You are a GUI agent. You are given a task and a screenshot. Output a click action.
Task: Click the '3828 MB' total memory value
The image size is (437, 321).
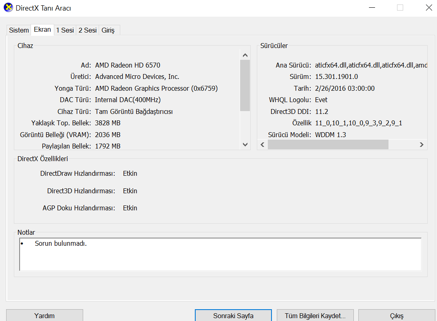point(108,123)
